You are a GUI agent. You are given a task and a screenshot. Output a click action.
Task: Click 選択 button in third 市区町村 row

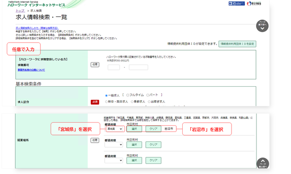(134, 161)
